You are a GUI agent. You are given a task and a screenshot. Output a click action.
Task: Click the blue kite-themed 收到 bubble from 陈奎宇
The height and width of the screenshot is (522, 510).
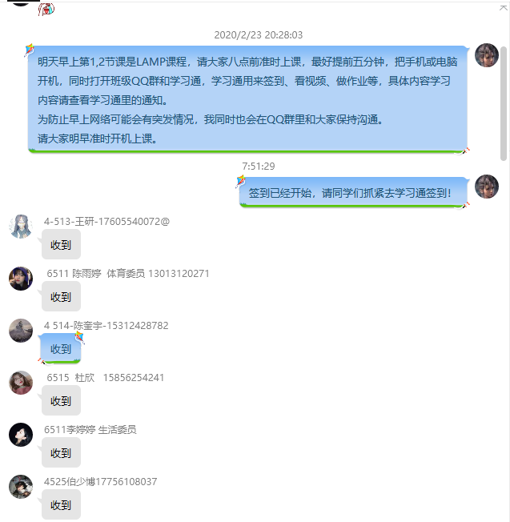61,348
